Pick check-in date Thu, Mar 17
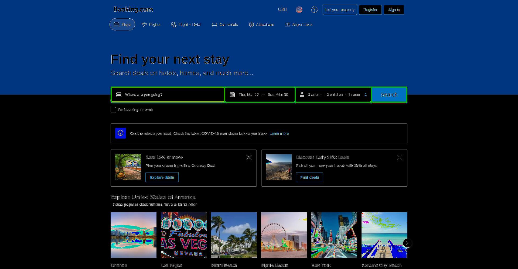Image resolution: width=518 pixels, height=269 pixels. point(249,95)
